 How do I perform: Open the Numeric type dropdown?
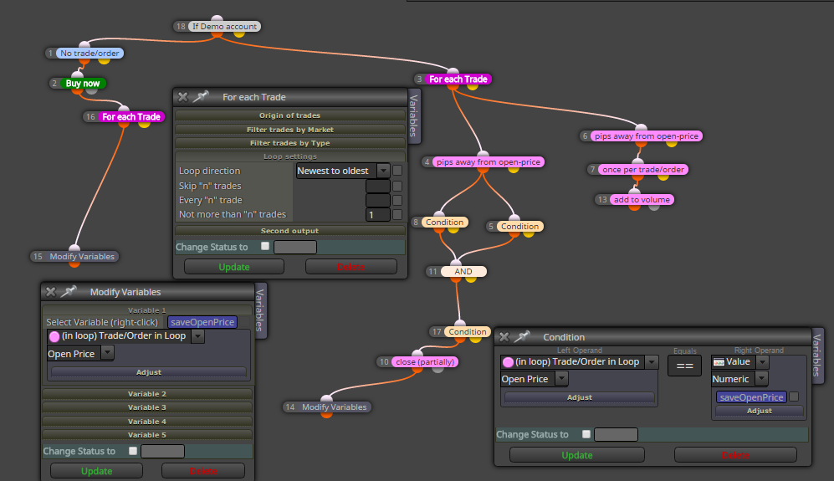(762, 378)
